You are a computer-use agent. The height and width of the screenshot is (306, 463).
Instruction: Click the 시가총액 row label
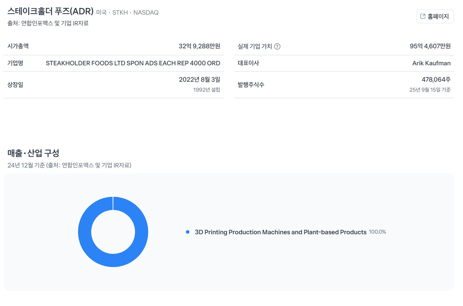click(x=18, y=46)
